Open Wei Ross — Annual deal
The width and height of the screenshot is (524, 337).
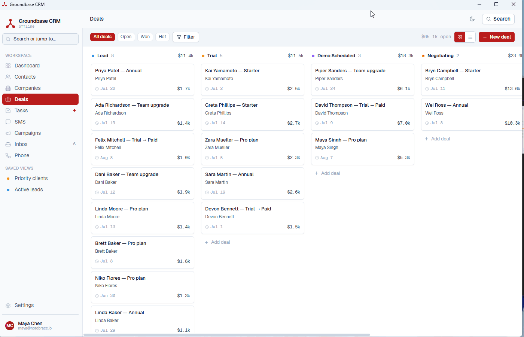pyautogui.click(x=472, y=114)
